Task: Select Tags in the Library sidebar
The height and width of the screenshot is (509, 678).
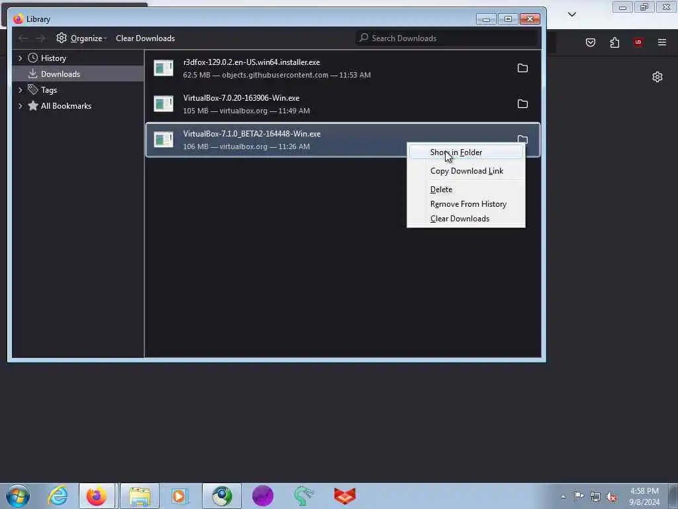Action: coord(49,90)
